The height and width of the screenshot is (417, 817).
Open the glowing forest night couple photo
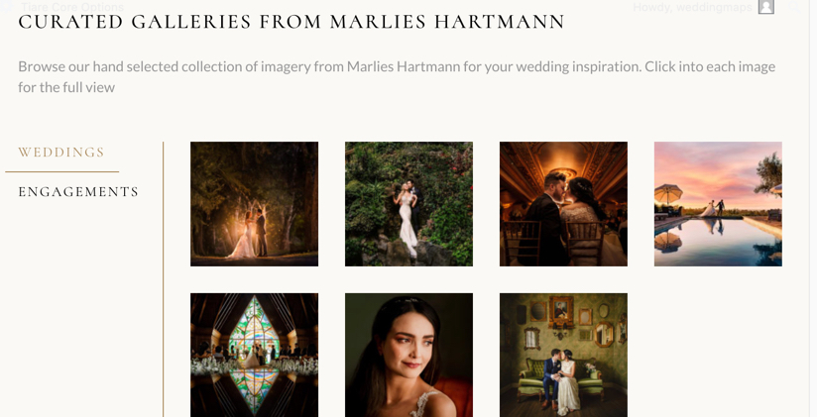(254, 204)
